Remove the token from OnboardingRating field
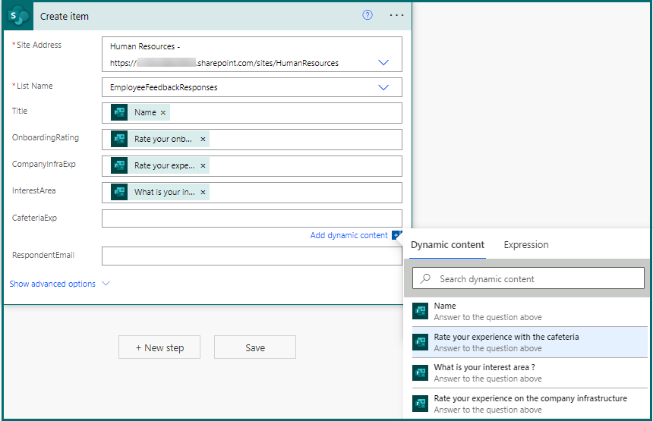 pos(203,140)
